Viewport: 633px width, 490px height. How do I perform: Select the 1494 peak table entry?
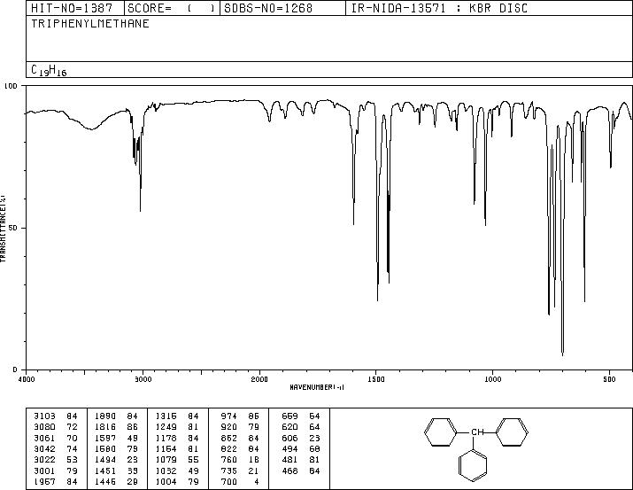(116, 460)
